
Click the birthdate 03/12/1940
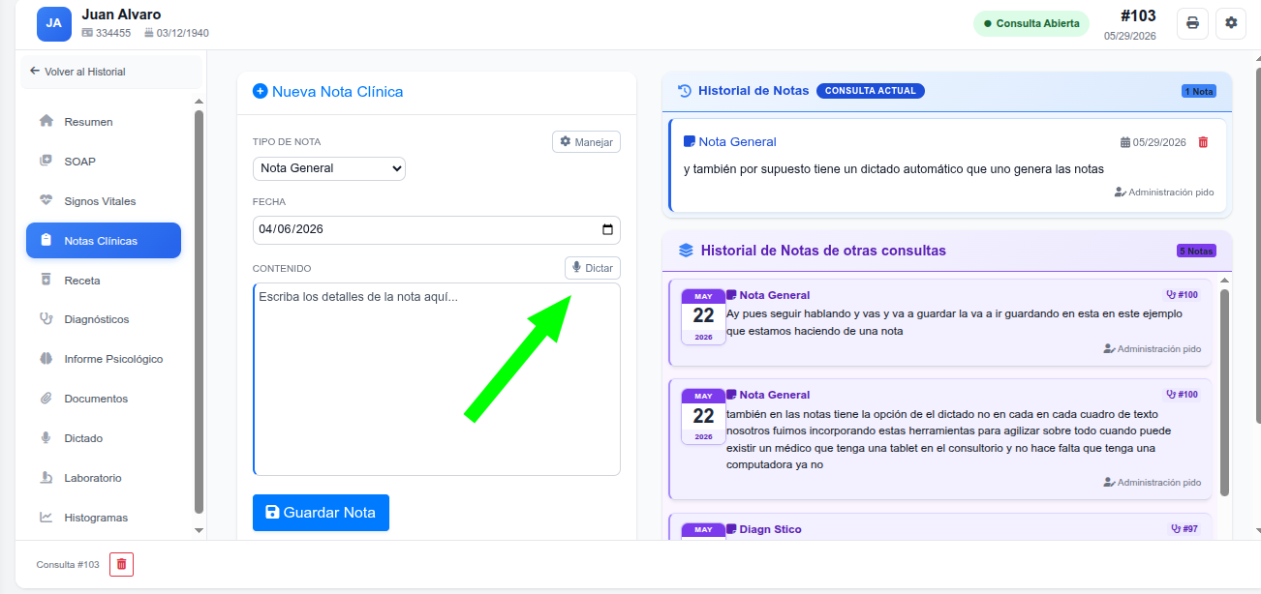[x=182, y=33]
